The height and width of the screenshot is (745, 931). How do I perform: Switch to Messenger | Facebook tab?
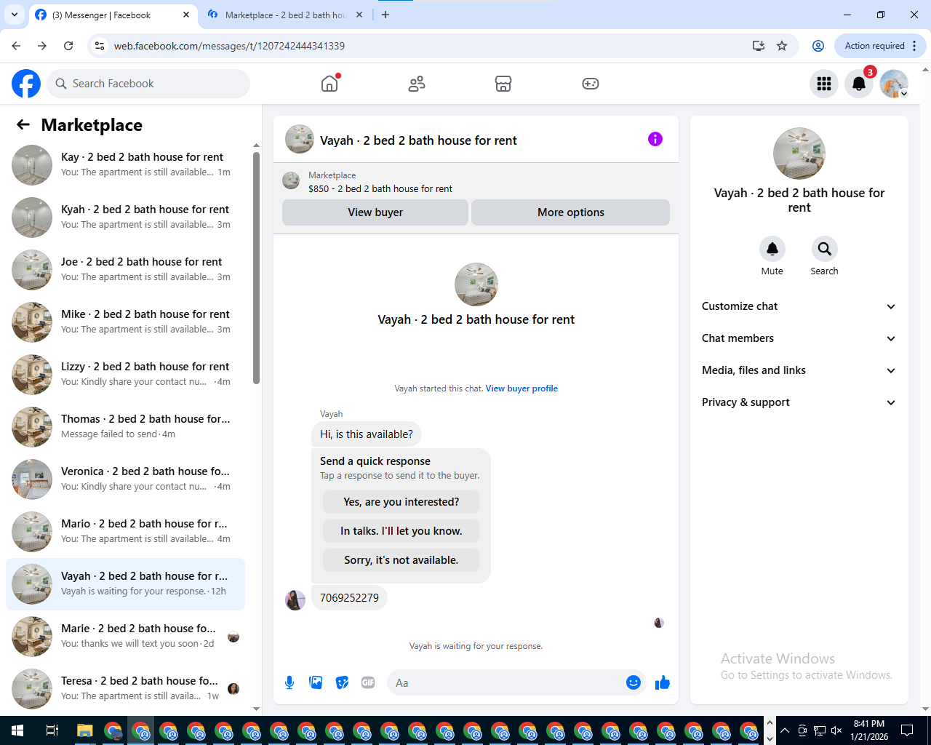coord(113,15)
